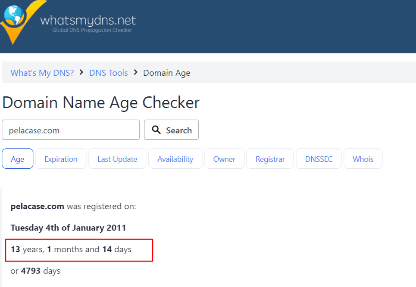
Task: Click the date 'Tuesday 4th of January 2011'
Action: [68, 228]
